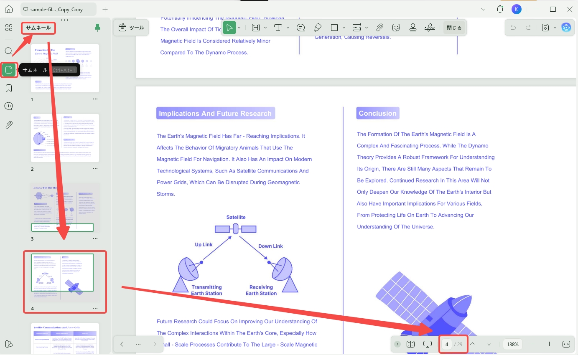Open the notifications bell
The image size is (578, 355).
click(x=500, y=9)
